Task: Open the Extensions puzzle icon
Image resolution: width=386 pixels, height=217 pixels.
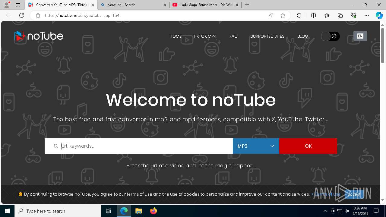Action: [299, 15]
